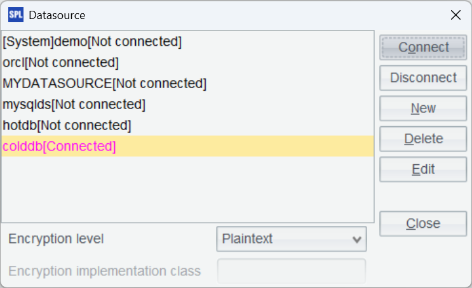Close the Datasource dialog with the X
Viewport: 472px width, 288px height.
455,15
